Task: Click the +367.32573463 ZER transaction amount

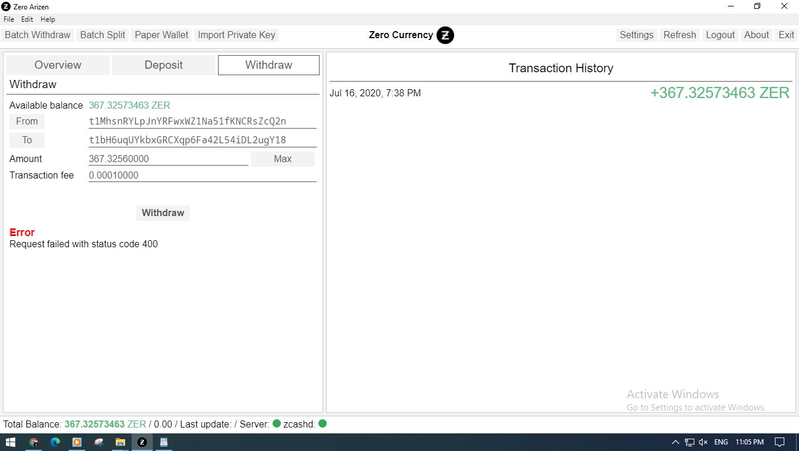Action: (x=720, y=93)
